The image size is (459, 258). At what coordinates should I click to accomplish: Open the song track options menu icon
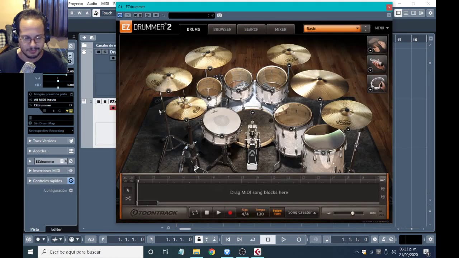point(382,179)
